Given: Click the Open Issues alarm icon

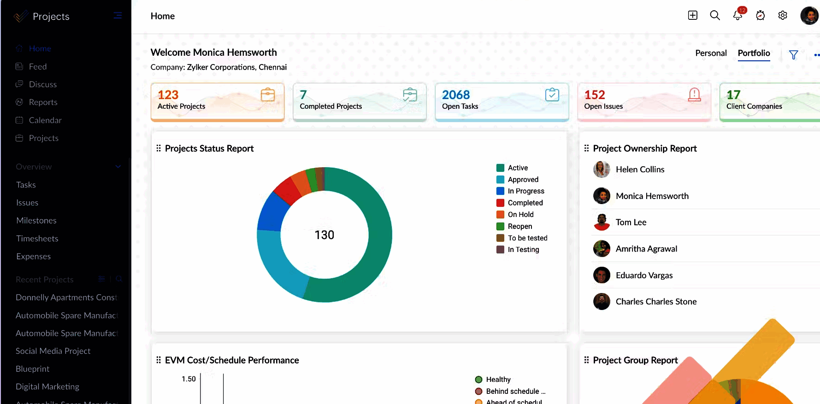Looking at the screenshot, I should click(694, 95).
